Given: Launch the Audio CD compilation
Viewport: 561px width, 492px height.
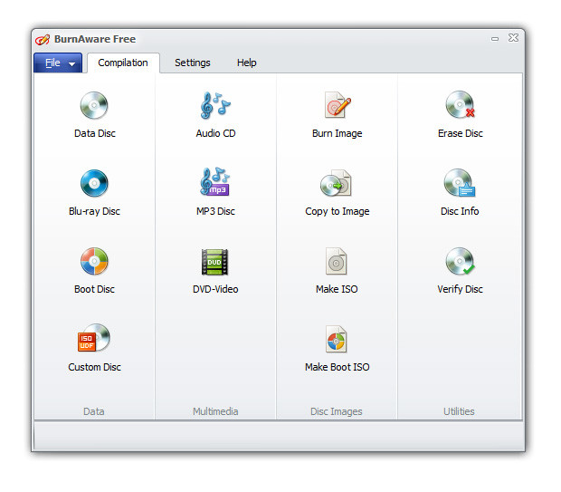Looking at the screenshot, I should 215,105.
